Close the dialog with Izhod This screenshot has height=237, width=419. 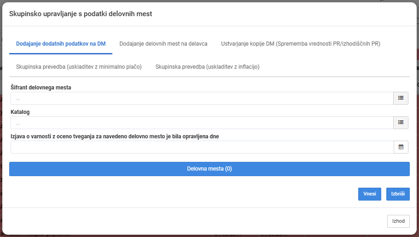[398, 221]
